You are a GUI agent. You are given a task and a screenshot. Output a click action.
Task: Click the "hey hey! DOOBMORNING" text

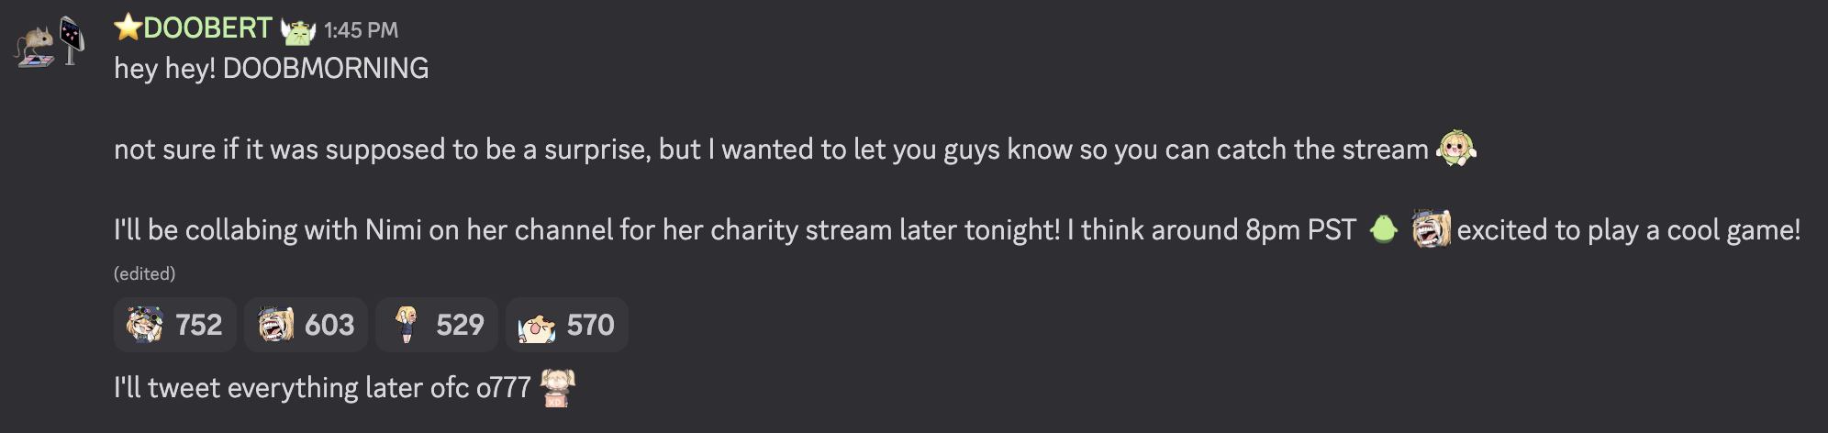click(271, 69)
